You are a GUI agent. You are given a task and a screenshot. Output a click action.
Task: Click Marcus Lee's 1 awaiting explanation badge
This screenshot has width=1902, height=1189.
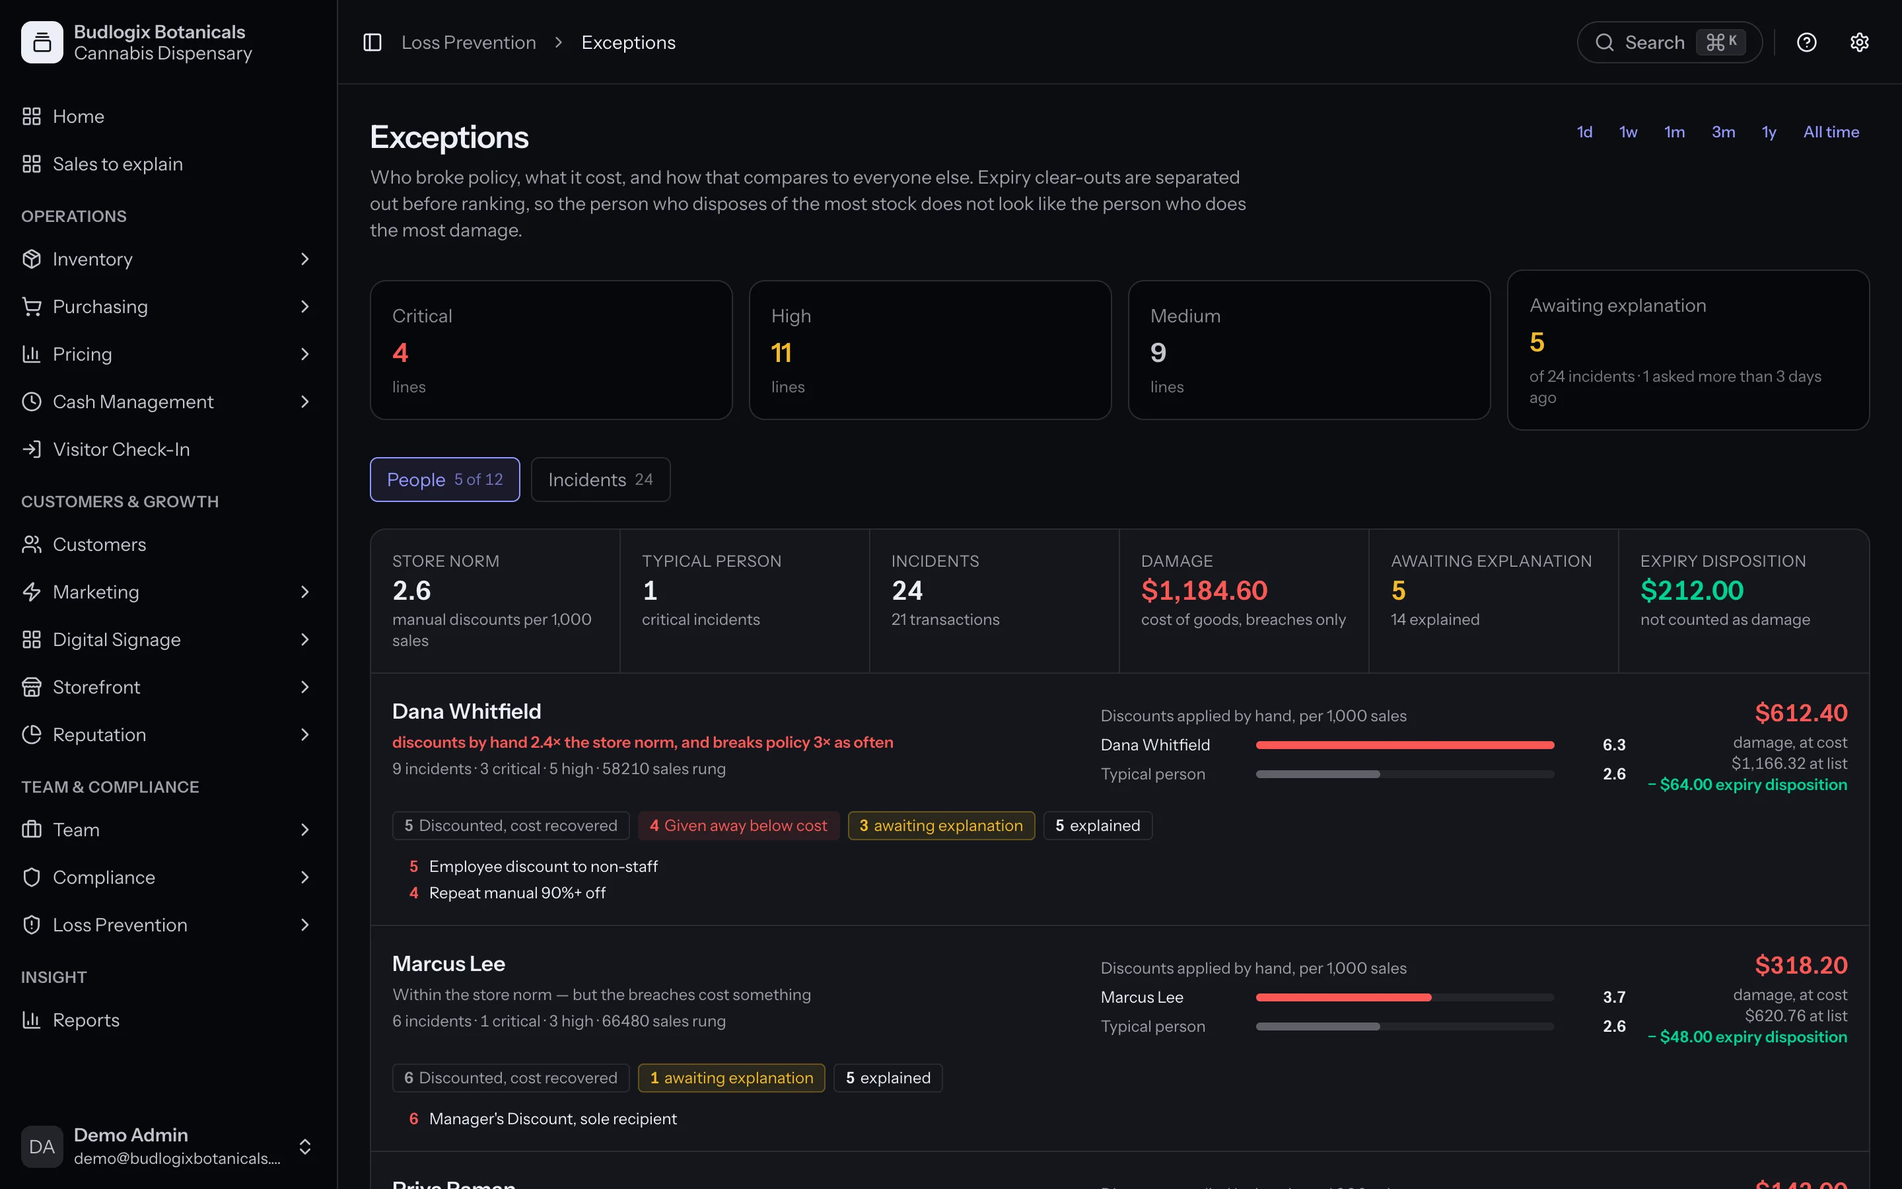click(732, 1078)
